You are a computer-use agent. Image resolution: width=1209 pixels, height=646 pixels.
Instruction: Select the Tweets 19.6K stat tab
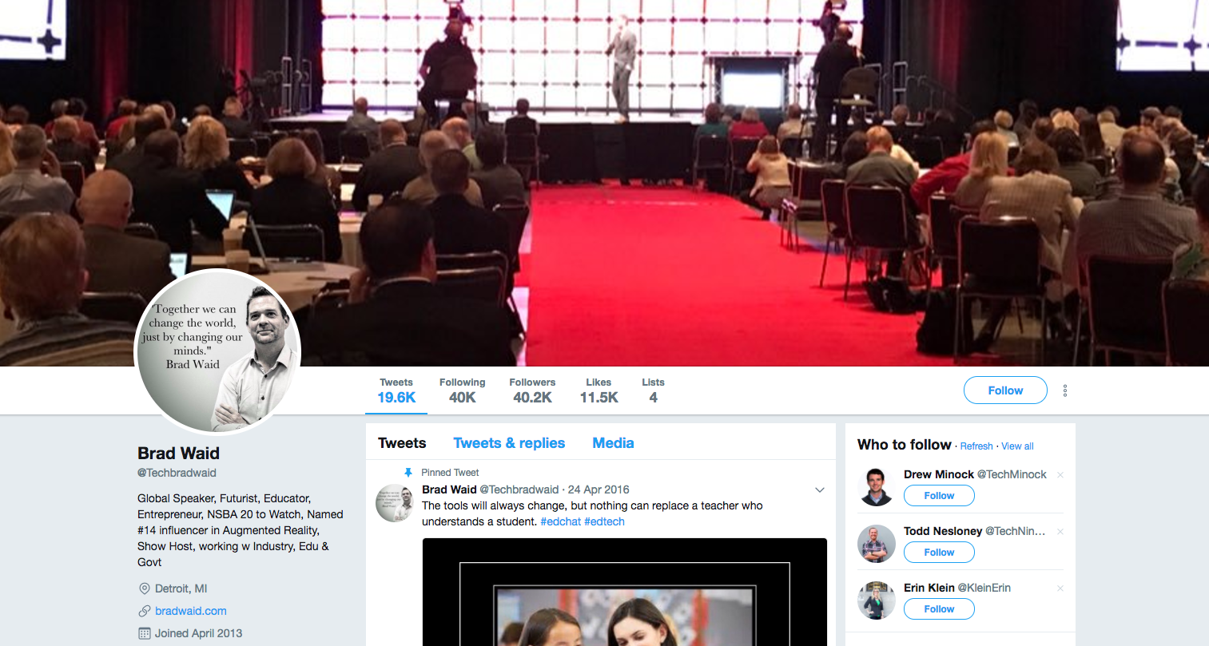point(396,391)
